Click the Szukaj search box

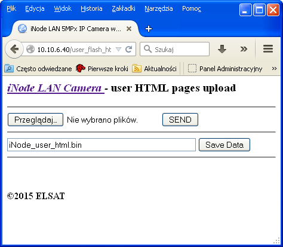[x=174, y=49]
